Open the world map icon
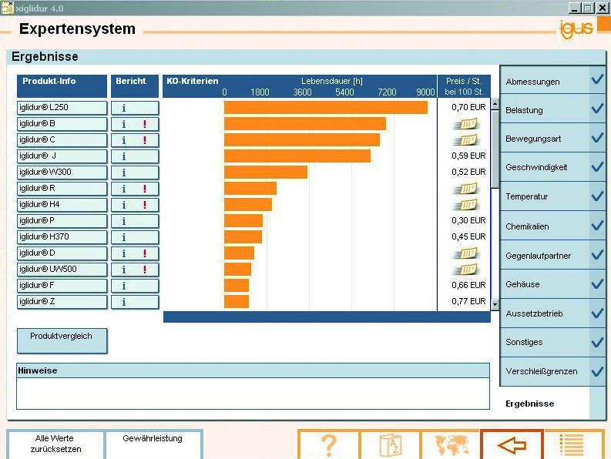This screenshot has height=459, width=611. (451, 444)
